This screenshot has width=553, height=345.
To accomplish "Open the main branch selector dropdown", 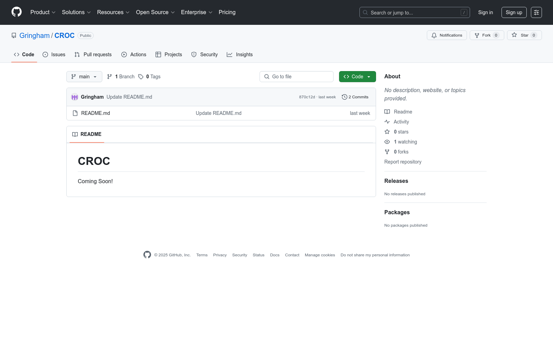I will click(x=84, y=77).
